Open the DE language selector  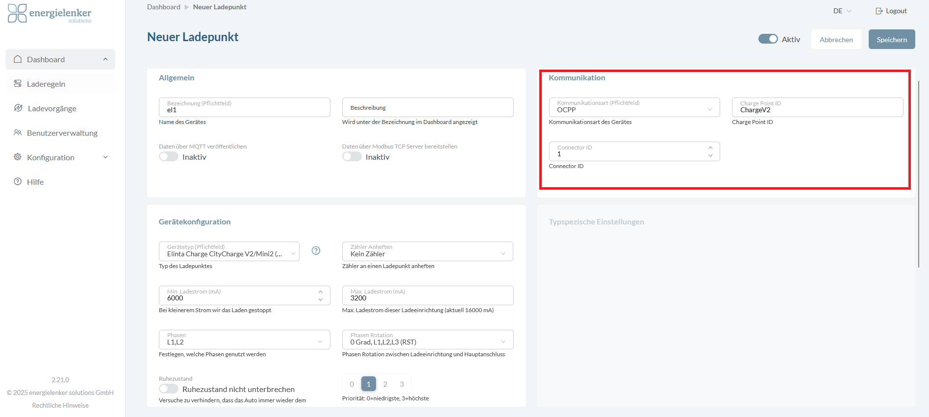pyautogui.click(x=842, y=11)
